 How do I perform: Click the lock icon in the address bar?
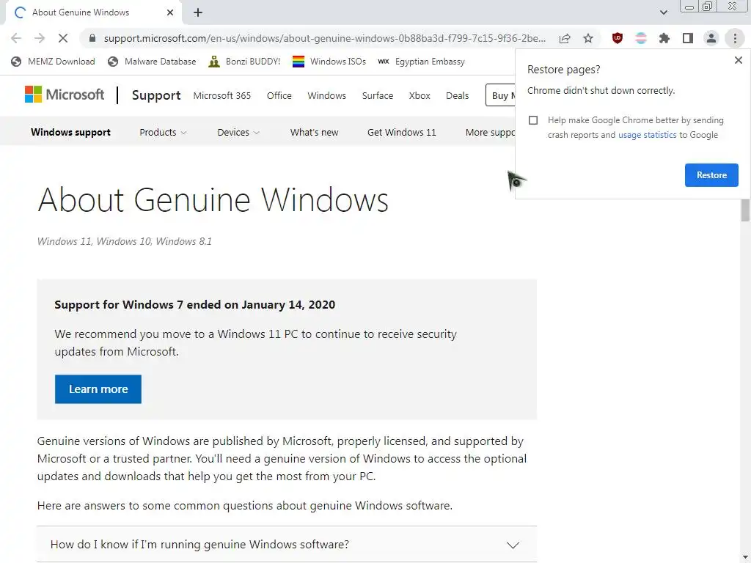pyautogui.click(x=92, y=38)
